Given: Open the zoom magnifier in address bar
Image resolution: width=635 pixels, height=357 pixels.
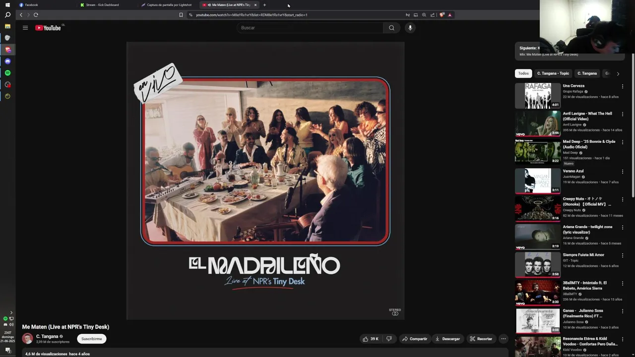Looking at the screenshot, I should pos(424,15).
